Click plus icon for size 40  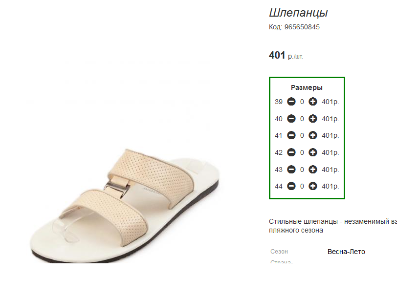tap(313, 119)
